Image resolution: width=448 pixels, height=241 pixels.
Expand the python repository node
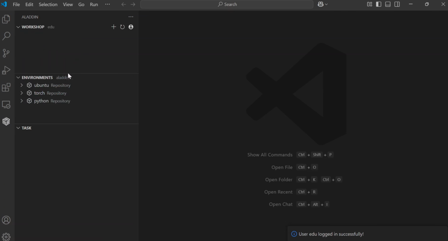coord(22,101)
